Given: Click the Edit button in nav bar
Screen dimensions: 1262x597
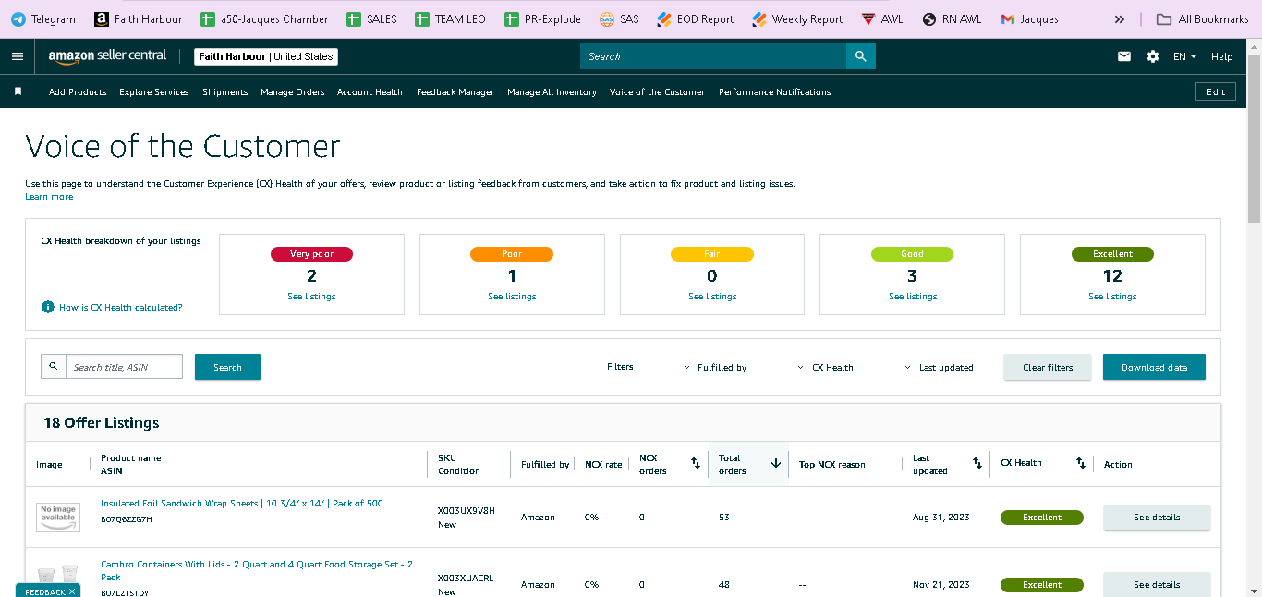Looking at the screenshot, I should pos(1216,91).
